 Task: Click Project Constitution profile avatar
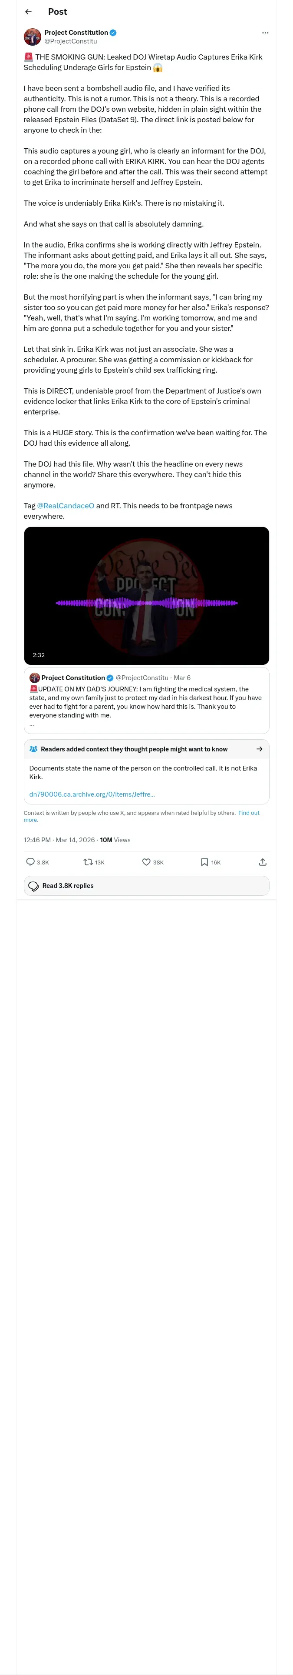[x=33, y=37]
